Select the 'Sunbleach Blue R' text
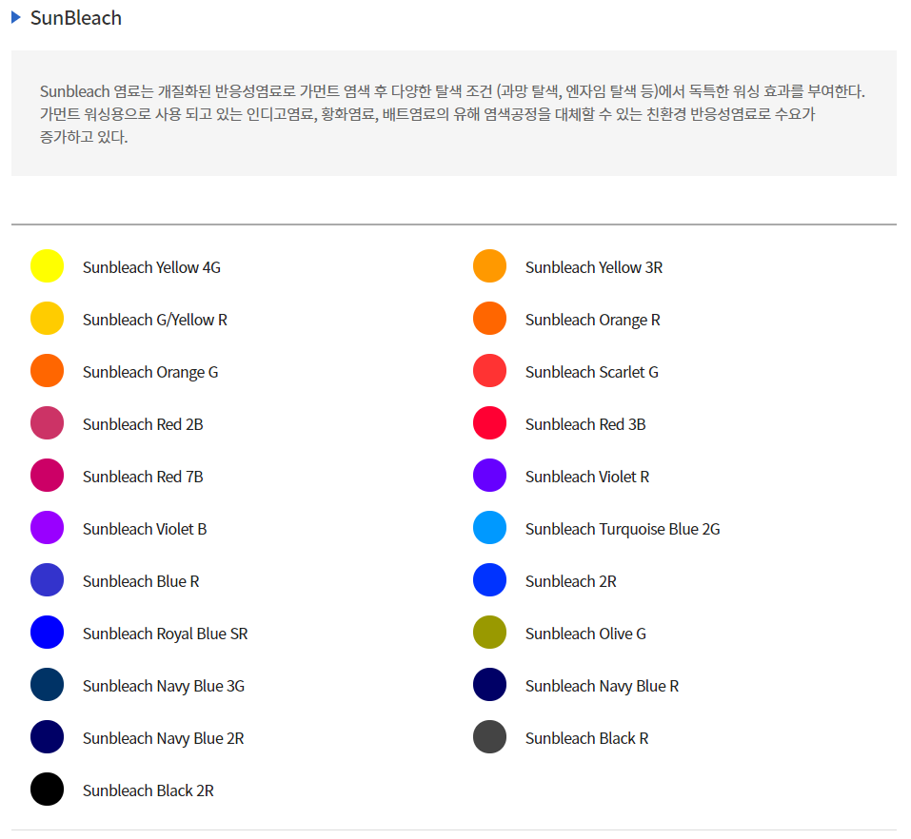This screenshot has height=839, width=911. (141, 581)
